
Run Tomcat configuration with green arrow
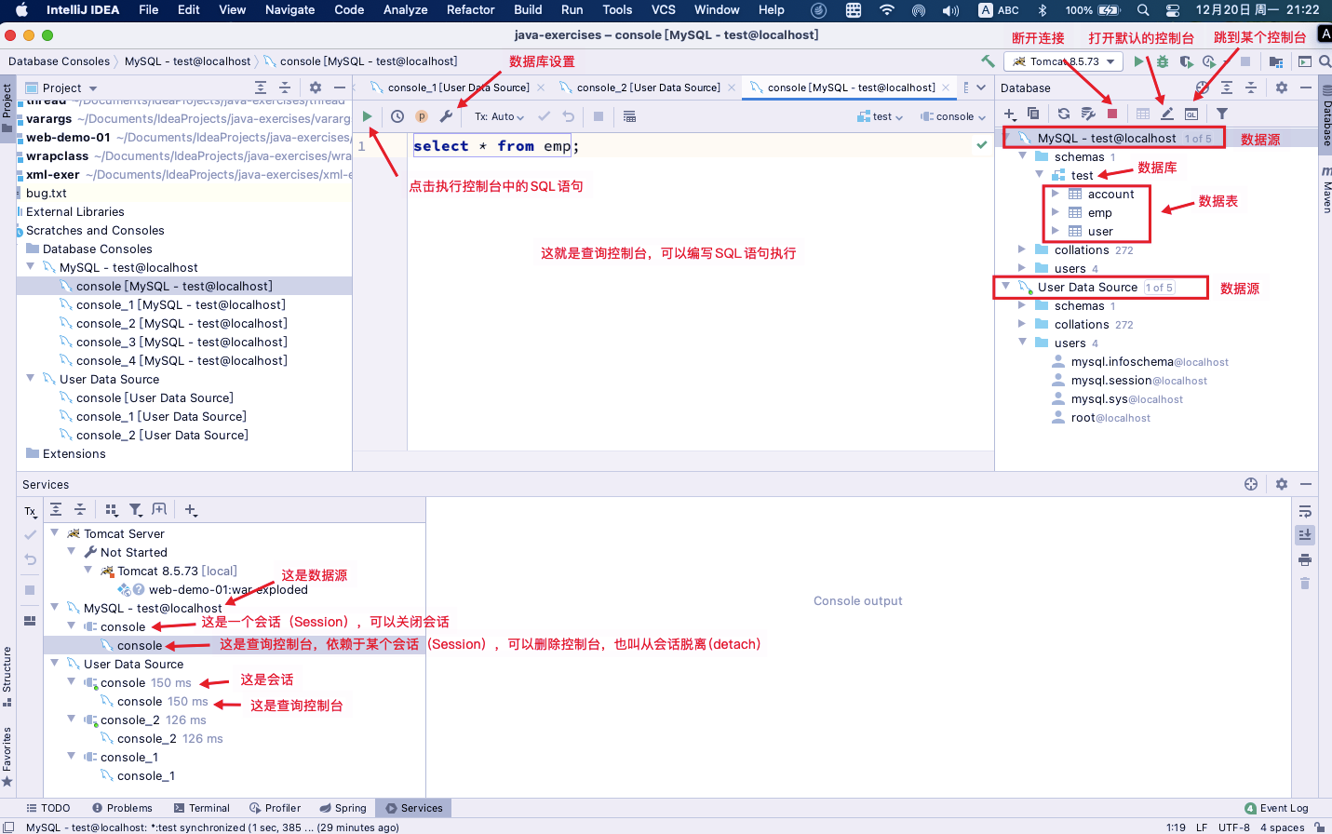1138,61
